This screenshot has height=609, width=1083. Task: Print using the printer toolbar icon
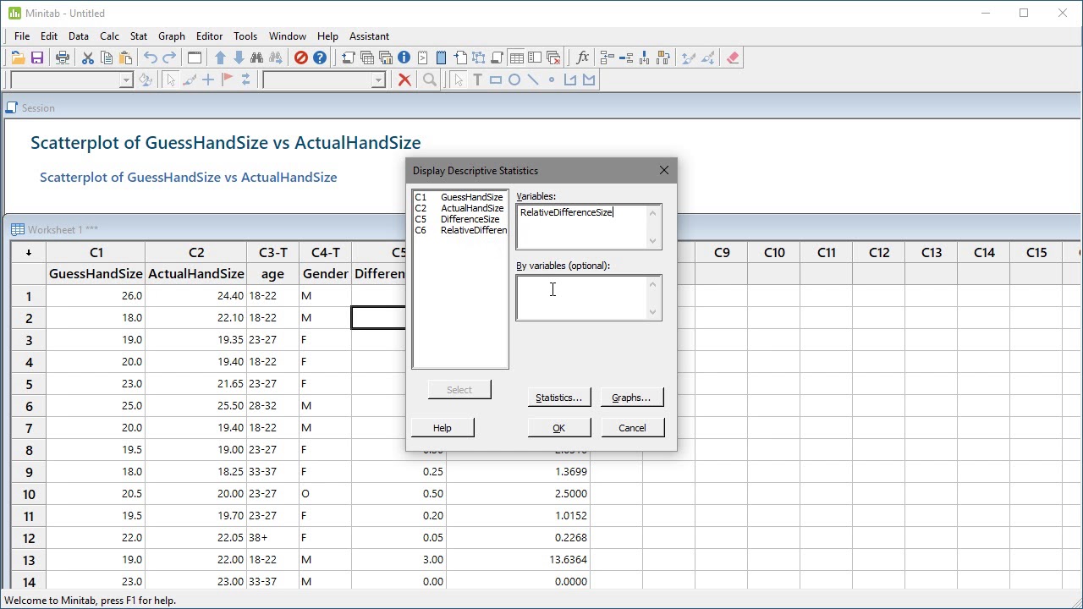click(63, 58)
